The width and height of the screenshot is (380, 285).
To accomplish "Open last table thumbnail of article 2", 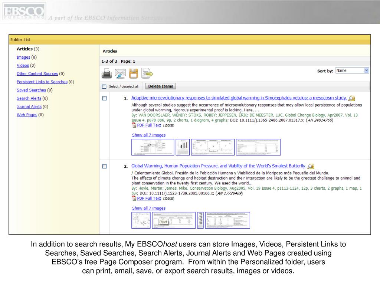I will click(x=227, y=220).
